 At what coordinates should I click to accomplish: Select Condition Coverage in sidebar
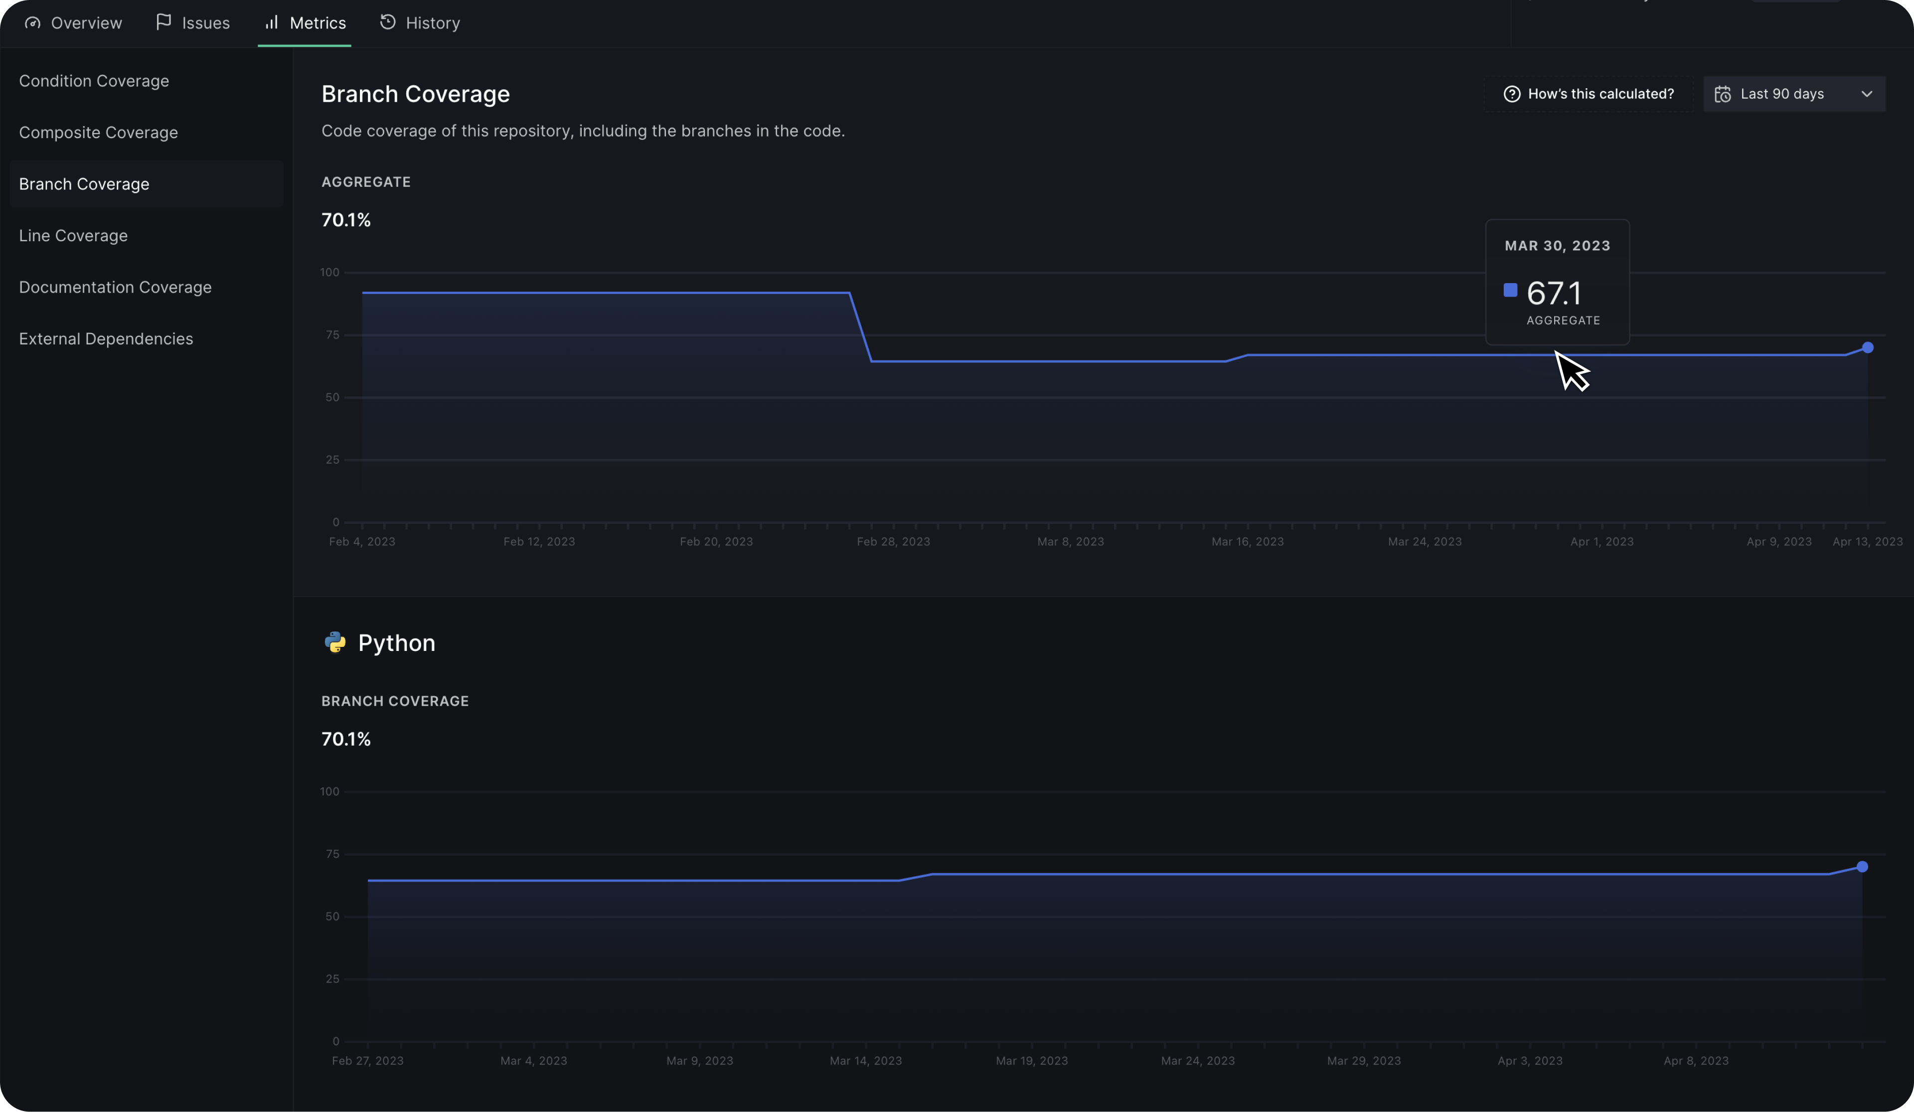[x=94, y=81]
